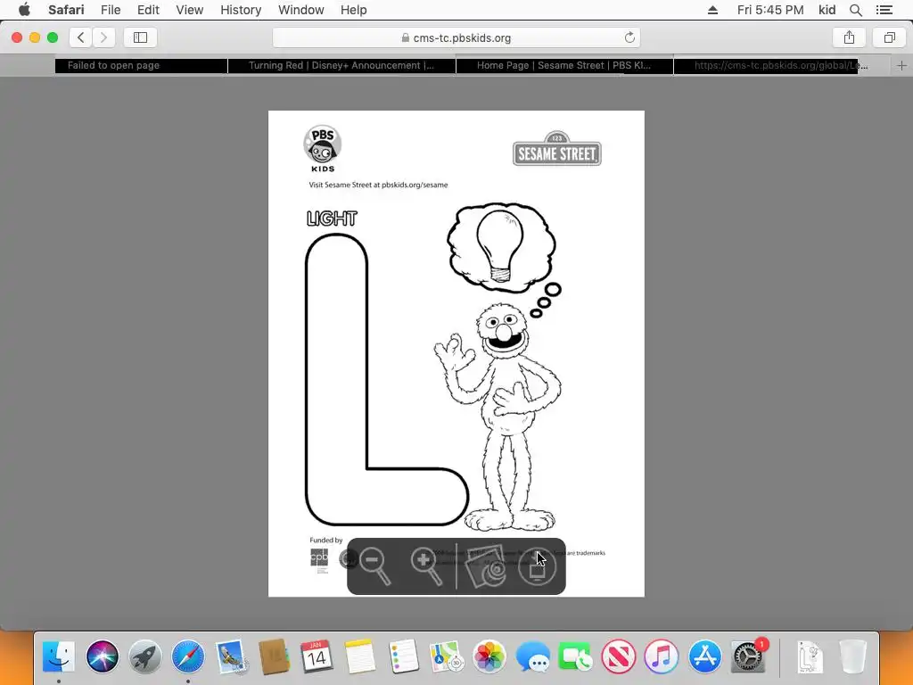Open the Safari menu
Viewport: 913px width, 685px height.
tap(66, 10)
